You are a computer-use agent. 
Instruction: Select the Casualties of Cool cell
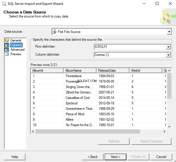[x=80, y=98]
